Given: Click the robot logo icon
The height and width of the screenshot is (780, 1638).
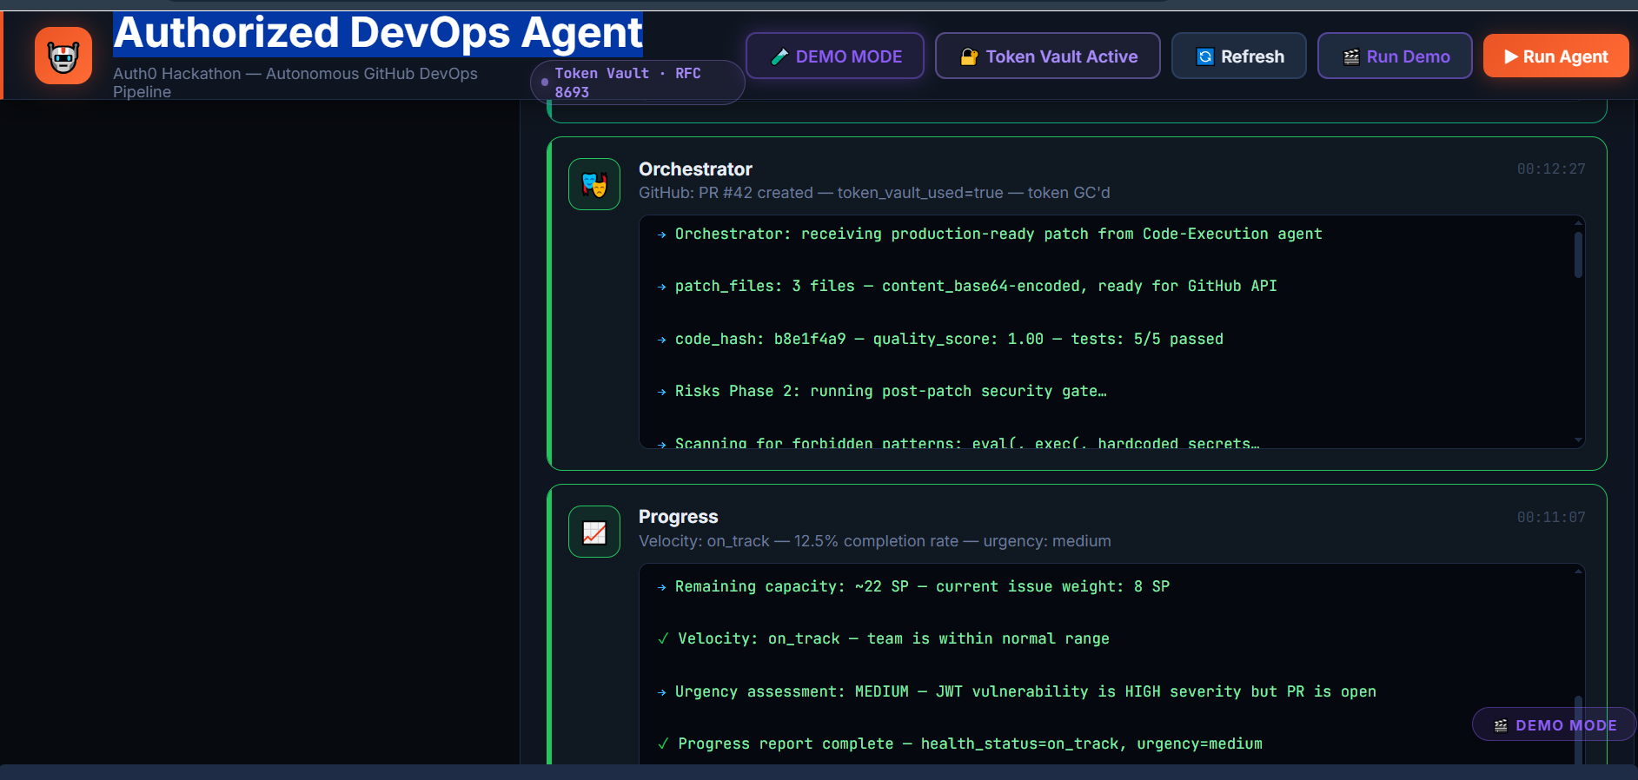Looking at the screenshot, I should pyautogui.click(x=63, y=56).
